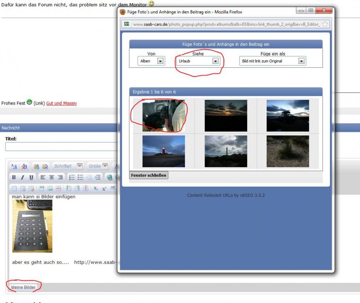
Task: Insert a new table
Action: pyautogui.click(x=14, y=189)
